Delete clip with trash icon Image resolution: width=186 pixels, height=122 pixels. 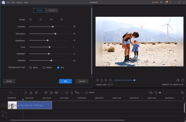tap(36, 93)
